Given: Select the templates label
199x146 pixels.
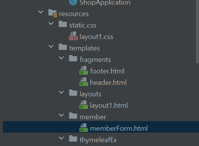Looking at the screenshot, I should click(x=85, y=48).
